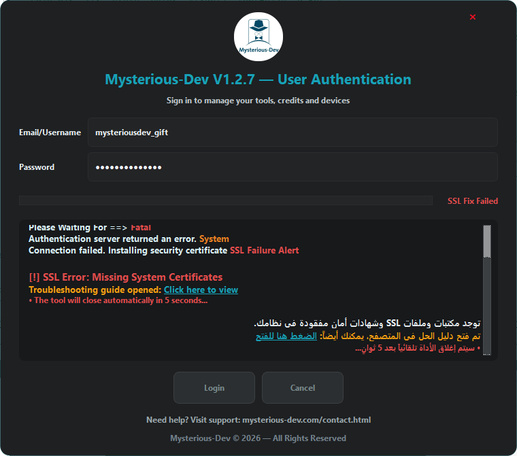Image resolution: width=517 pixels, height=456 pixels.
Task: Open the Arabic 'الضغط هنا للفتح' link
Action: [x=286, y=336]
